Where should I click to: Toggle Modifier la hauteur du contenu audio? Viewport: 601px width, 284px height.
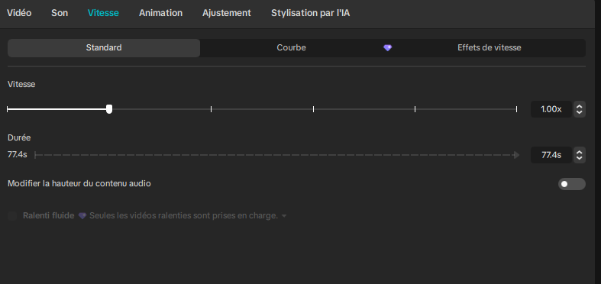point(571,184)
